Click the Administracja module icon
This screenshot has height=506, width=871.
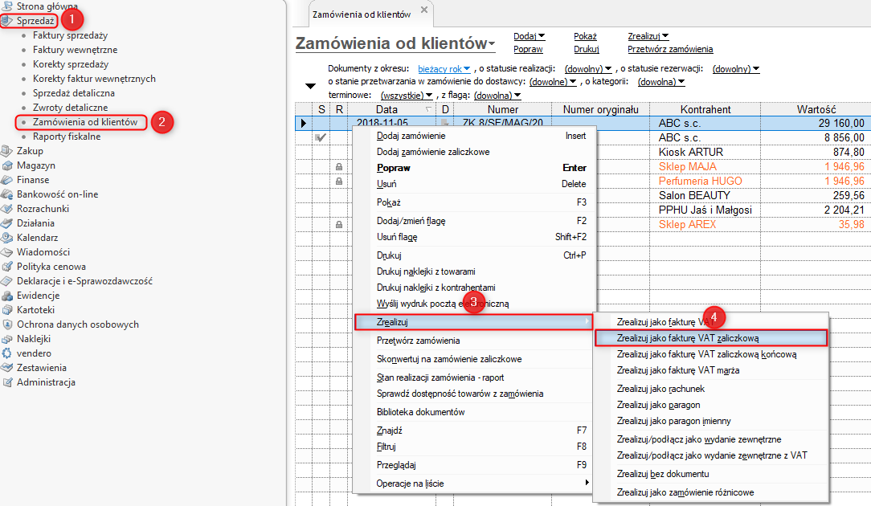point(6,382)
